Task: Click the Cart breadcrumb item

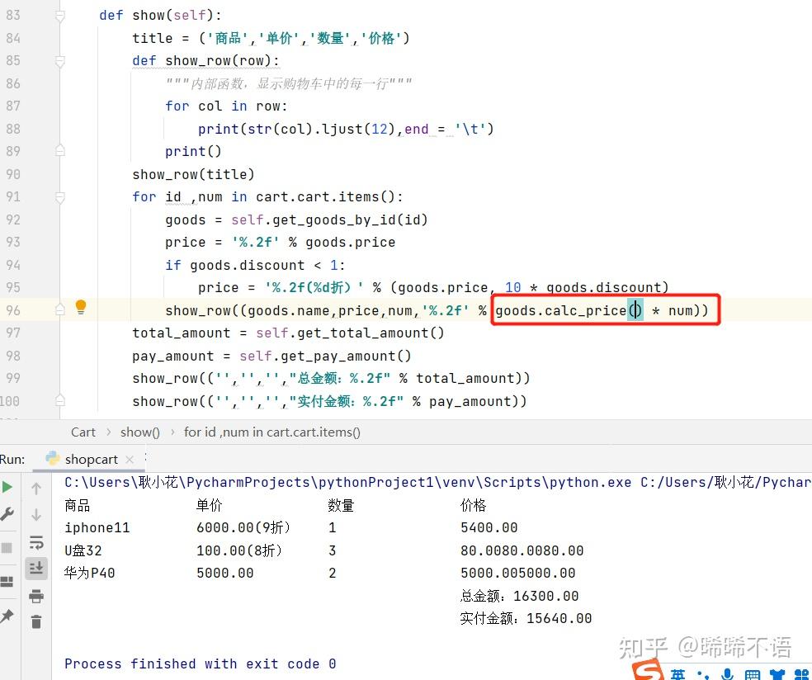Action: (x=83, y=431)
